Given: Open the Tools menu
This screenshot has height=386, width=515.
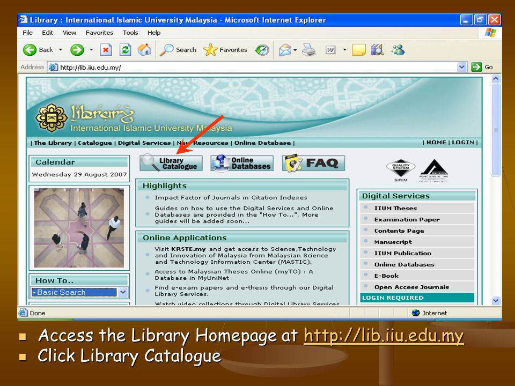Looking at the screenshot, I should (x=130, y=33).
